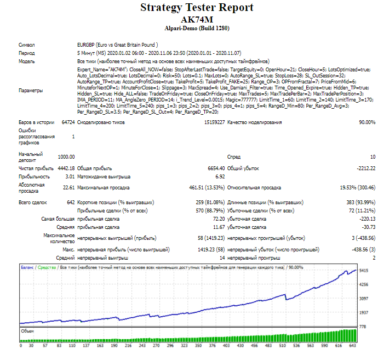The width and height of the screenshot is (378, 348).
Task: Select the Общий убыток value -2212.22
Action: [x=366, y=169]
